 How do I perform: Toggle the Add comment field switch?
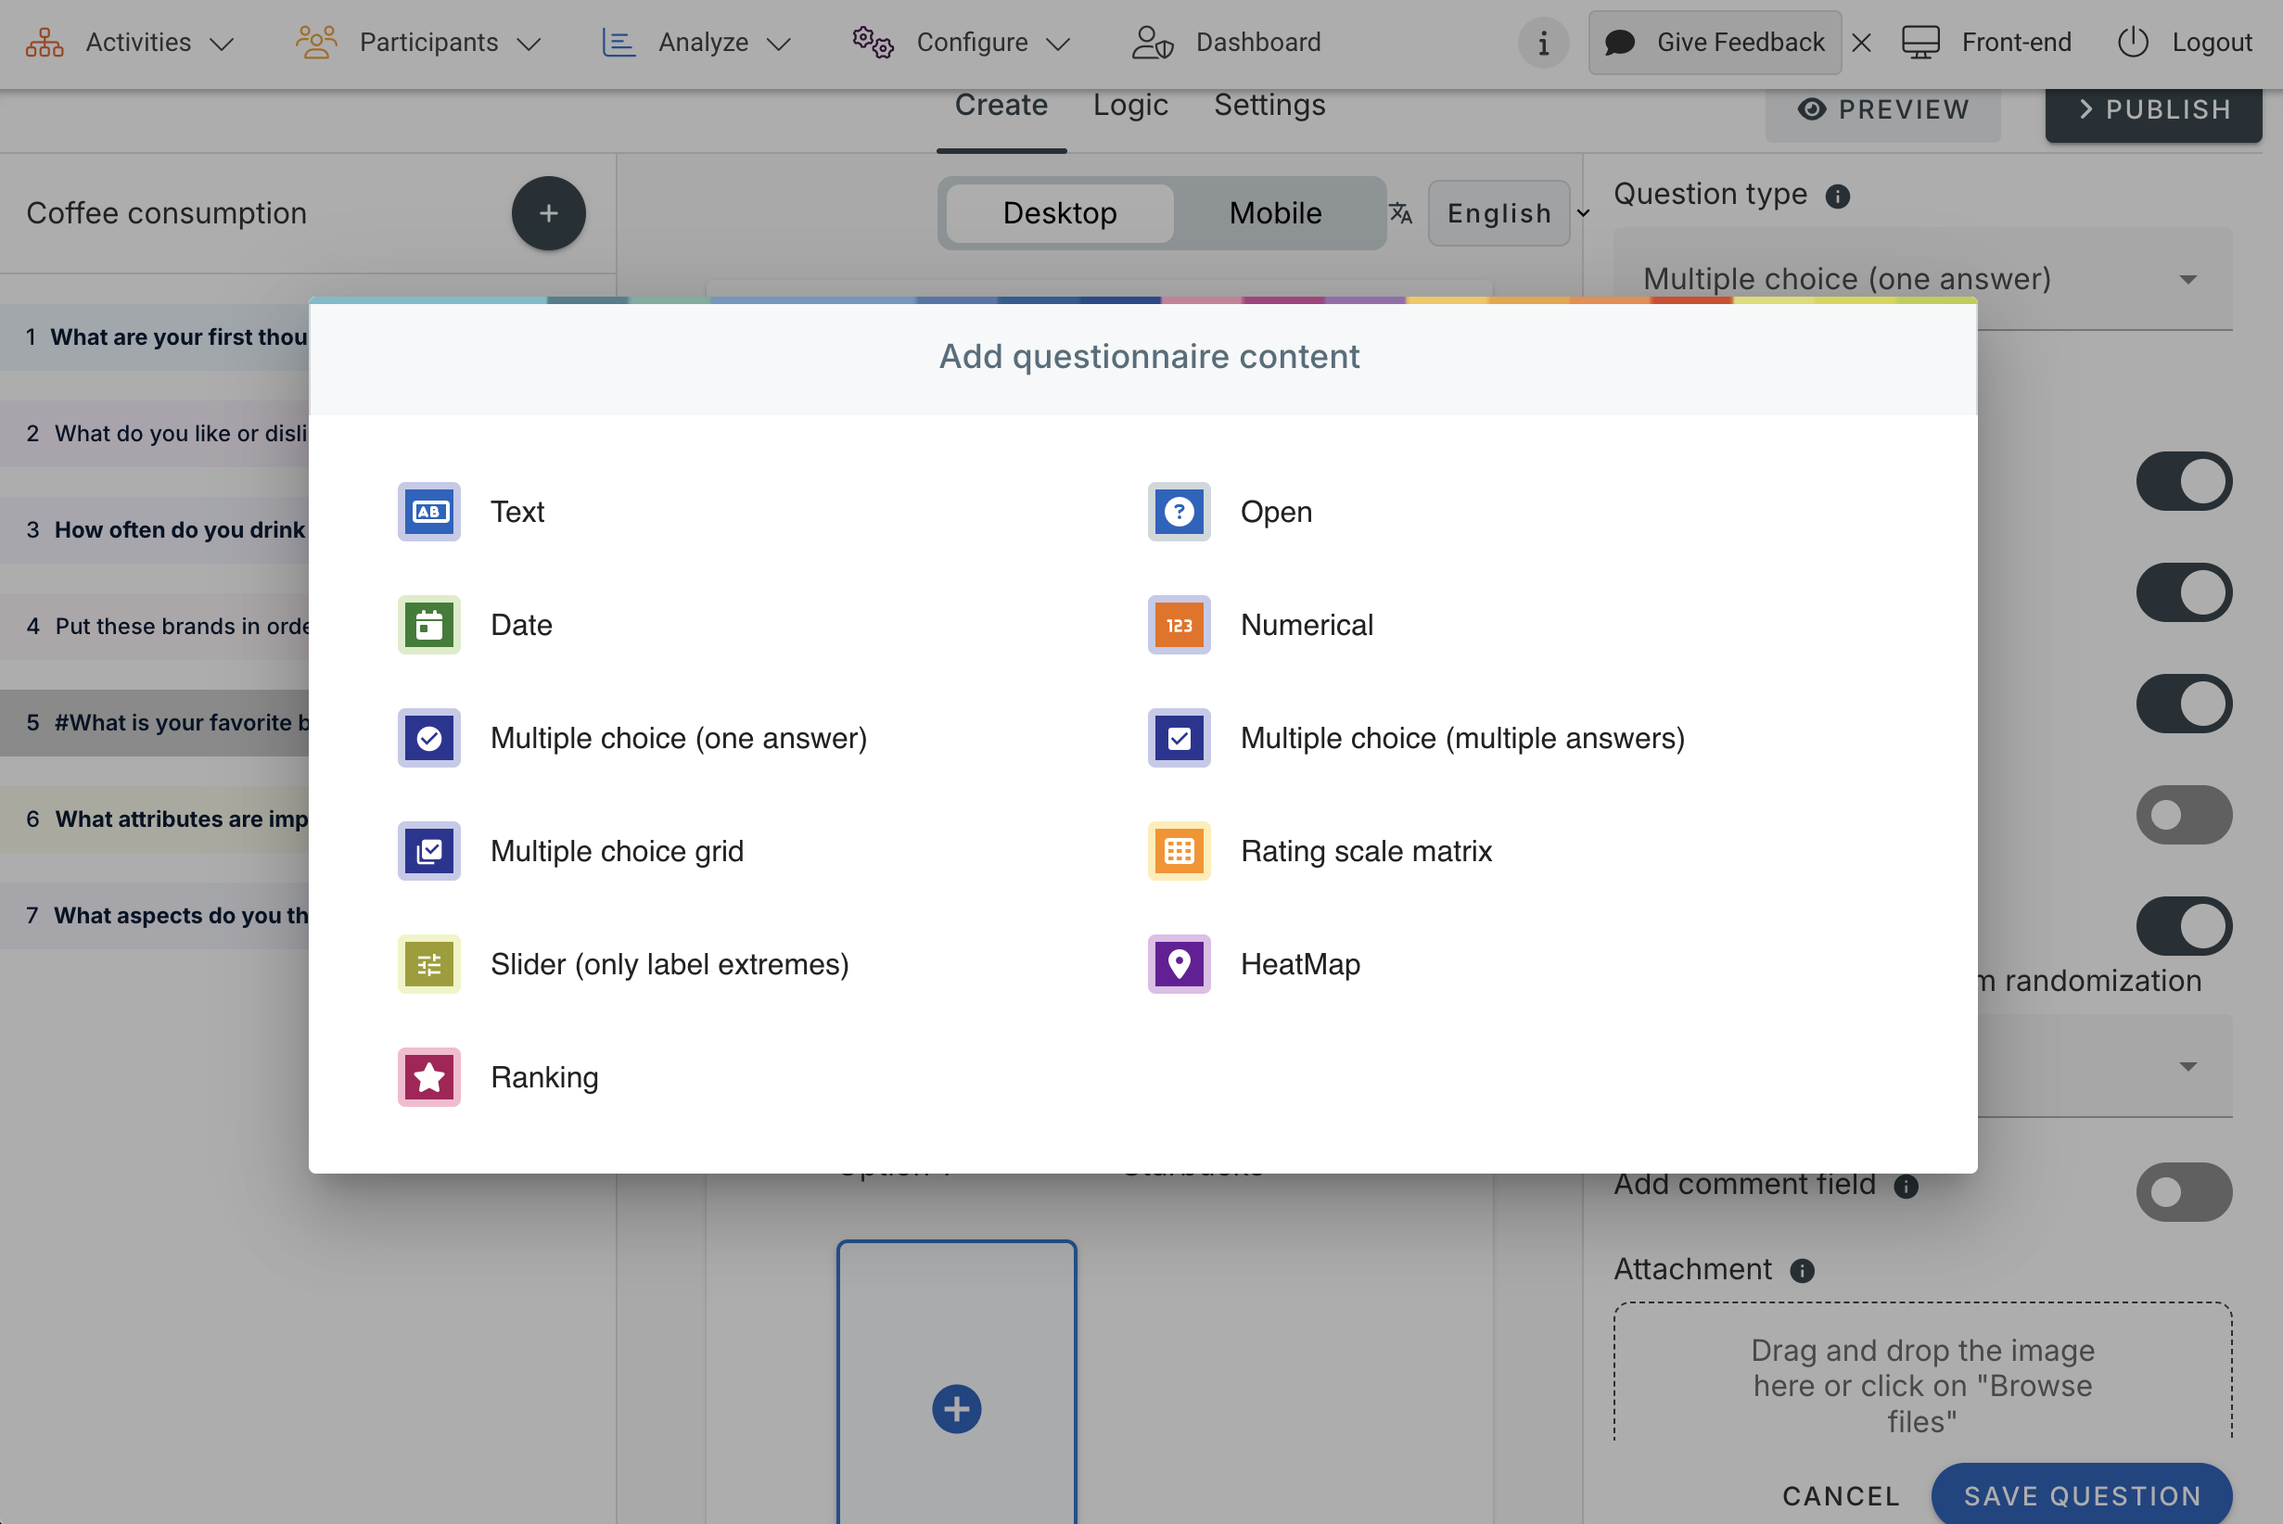[x=2182, y=1191]
